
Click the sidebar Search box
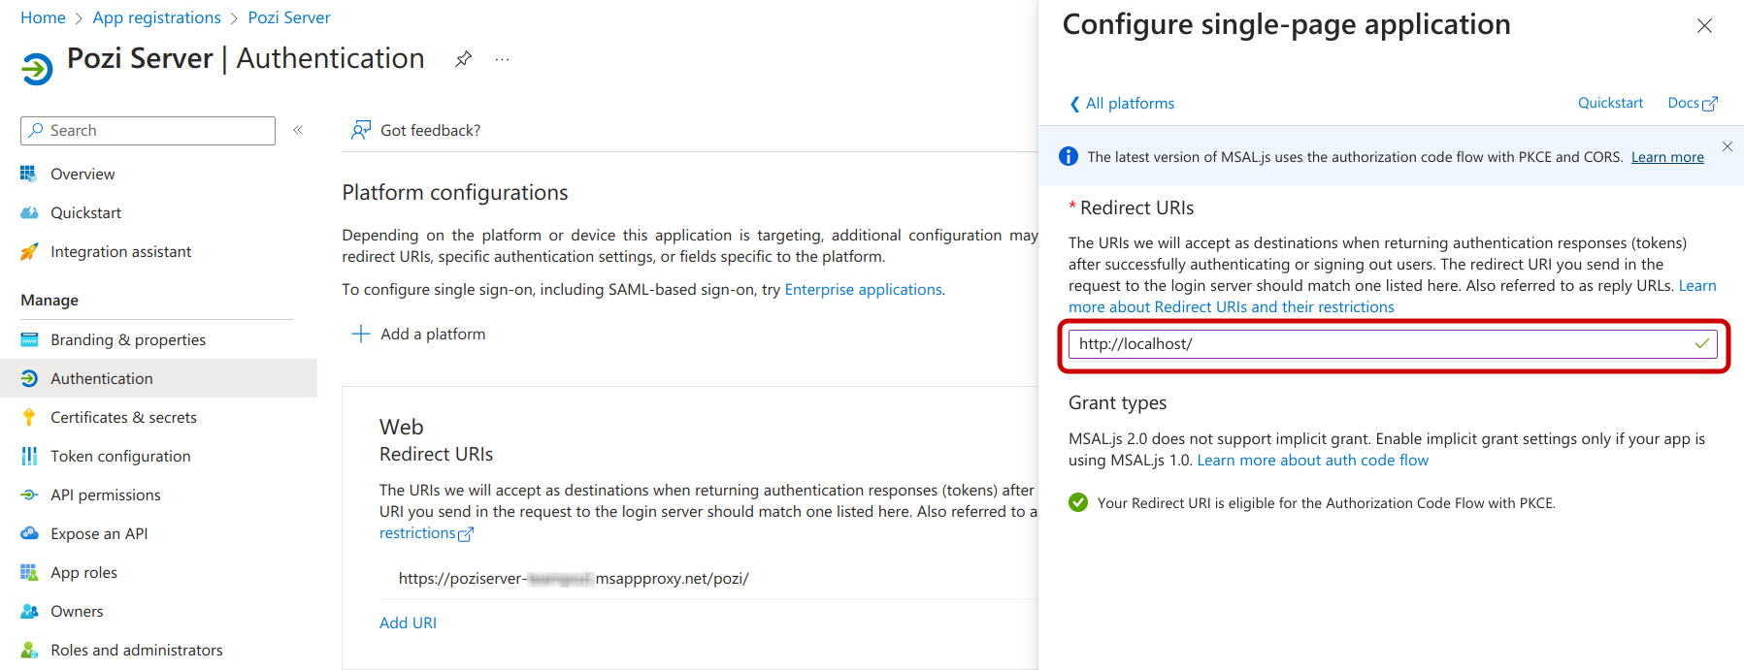coord(155,130)
